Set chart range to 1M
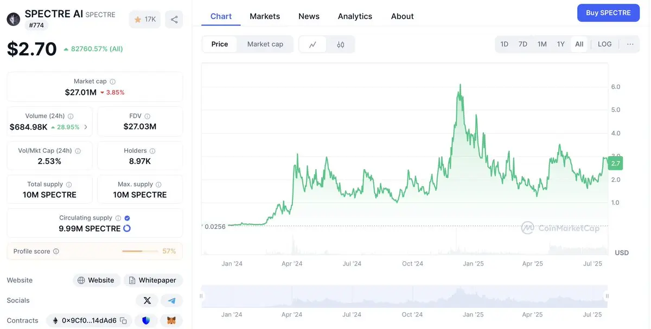651x329 pixels. [x=542, y=44]
